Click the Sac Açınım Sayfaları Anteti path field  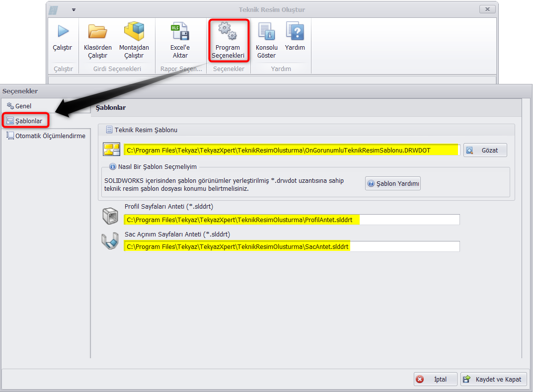[292, 246]
